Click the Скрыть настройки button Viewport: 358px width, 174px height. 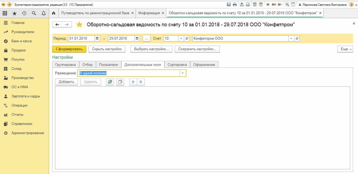pos(107,49)
